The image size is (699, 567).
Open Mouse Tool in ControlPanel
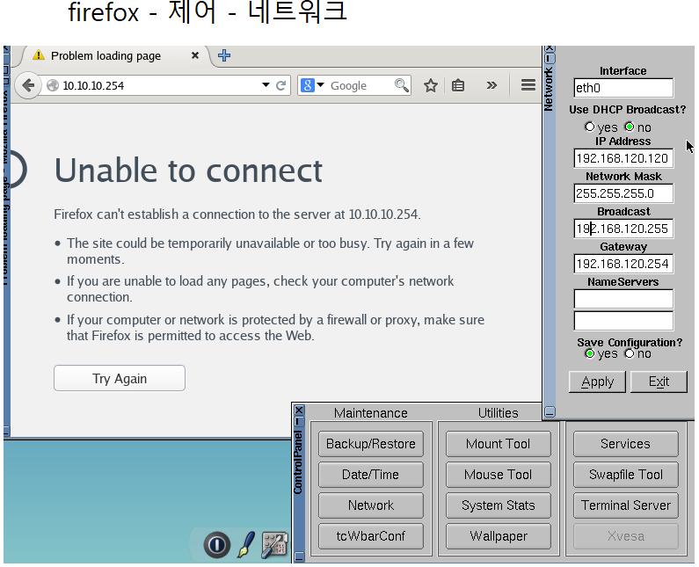pyautogui.click(x=499, y=475)
